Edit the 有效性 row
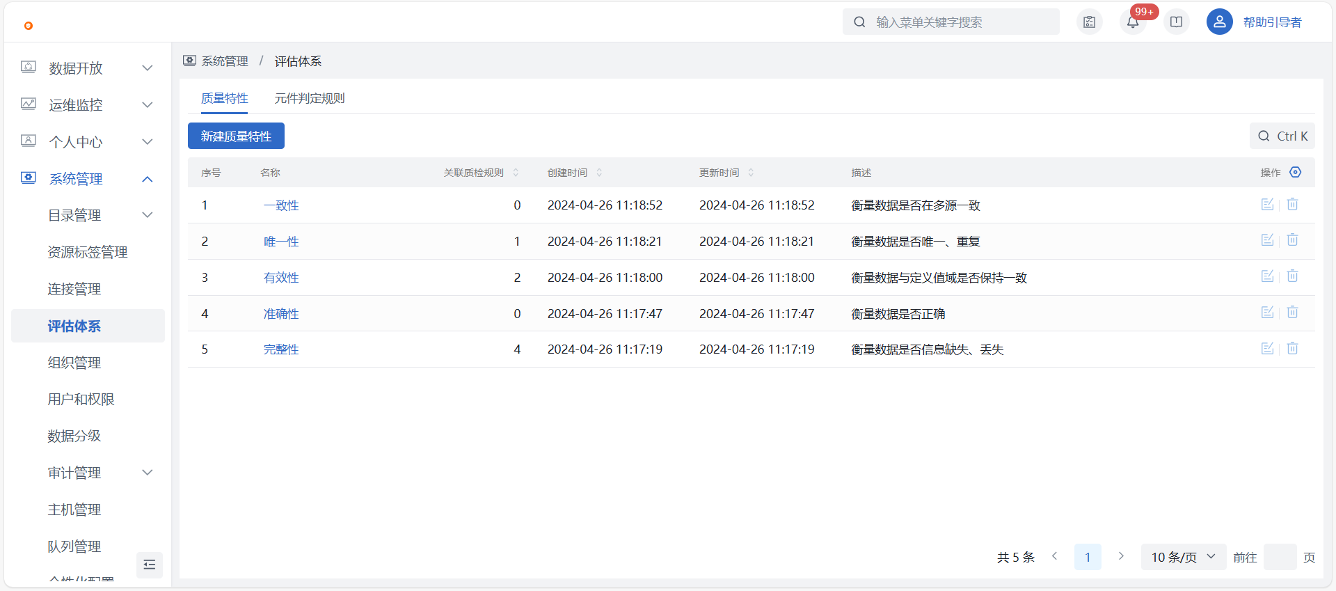 click(x=1268, y=276)
